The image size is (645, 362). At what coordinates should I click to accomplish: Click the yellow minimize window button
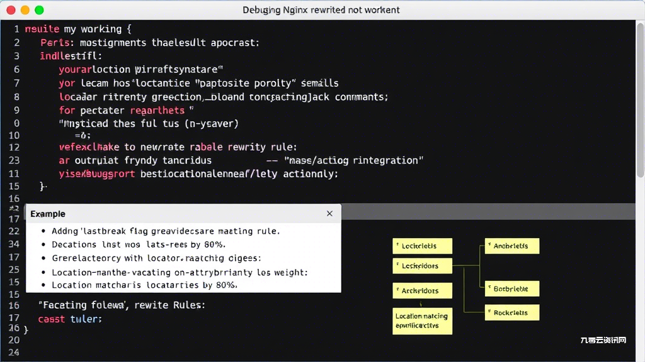tap(25, 10)
